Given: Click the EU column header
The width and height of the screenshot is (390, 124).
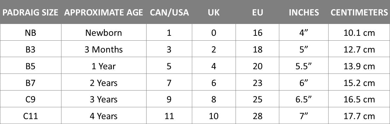Looking at the screenshot, I should tap(258, 12).
